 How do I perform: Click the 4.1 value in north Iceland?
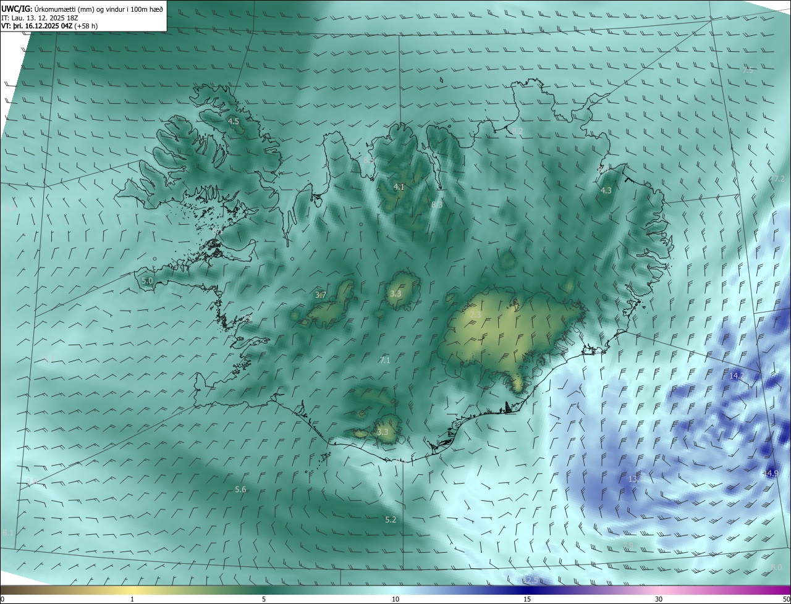(x=399, y=187)
